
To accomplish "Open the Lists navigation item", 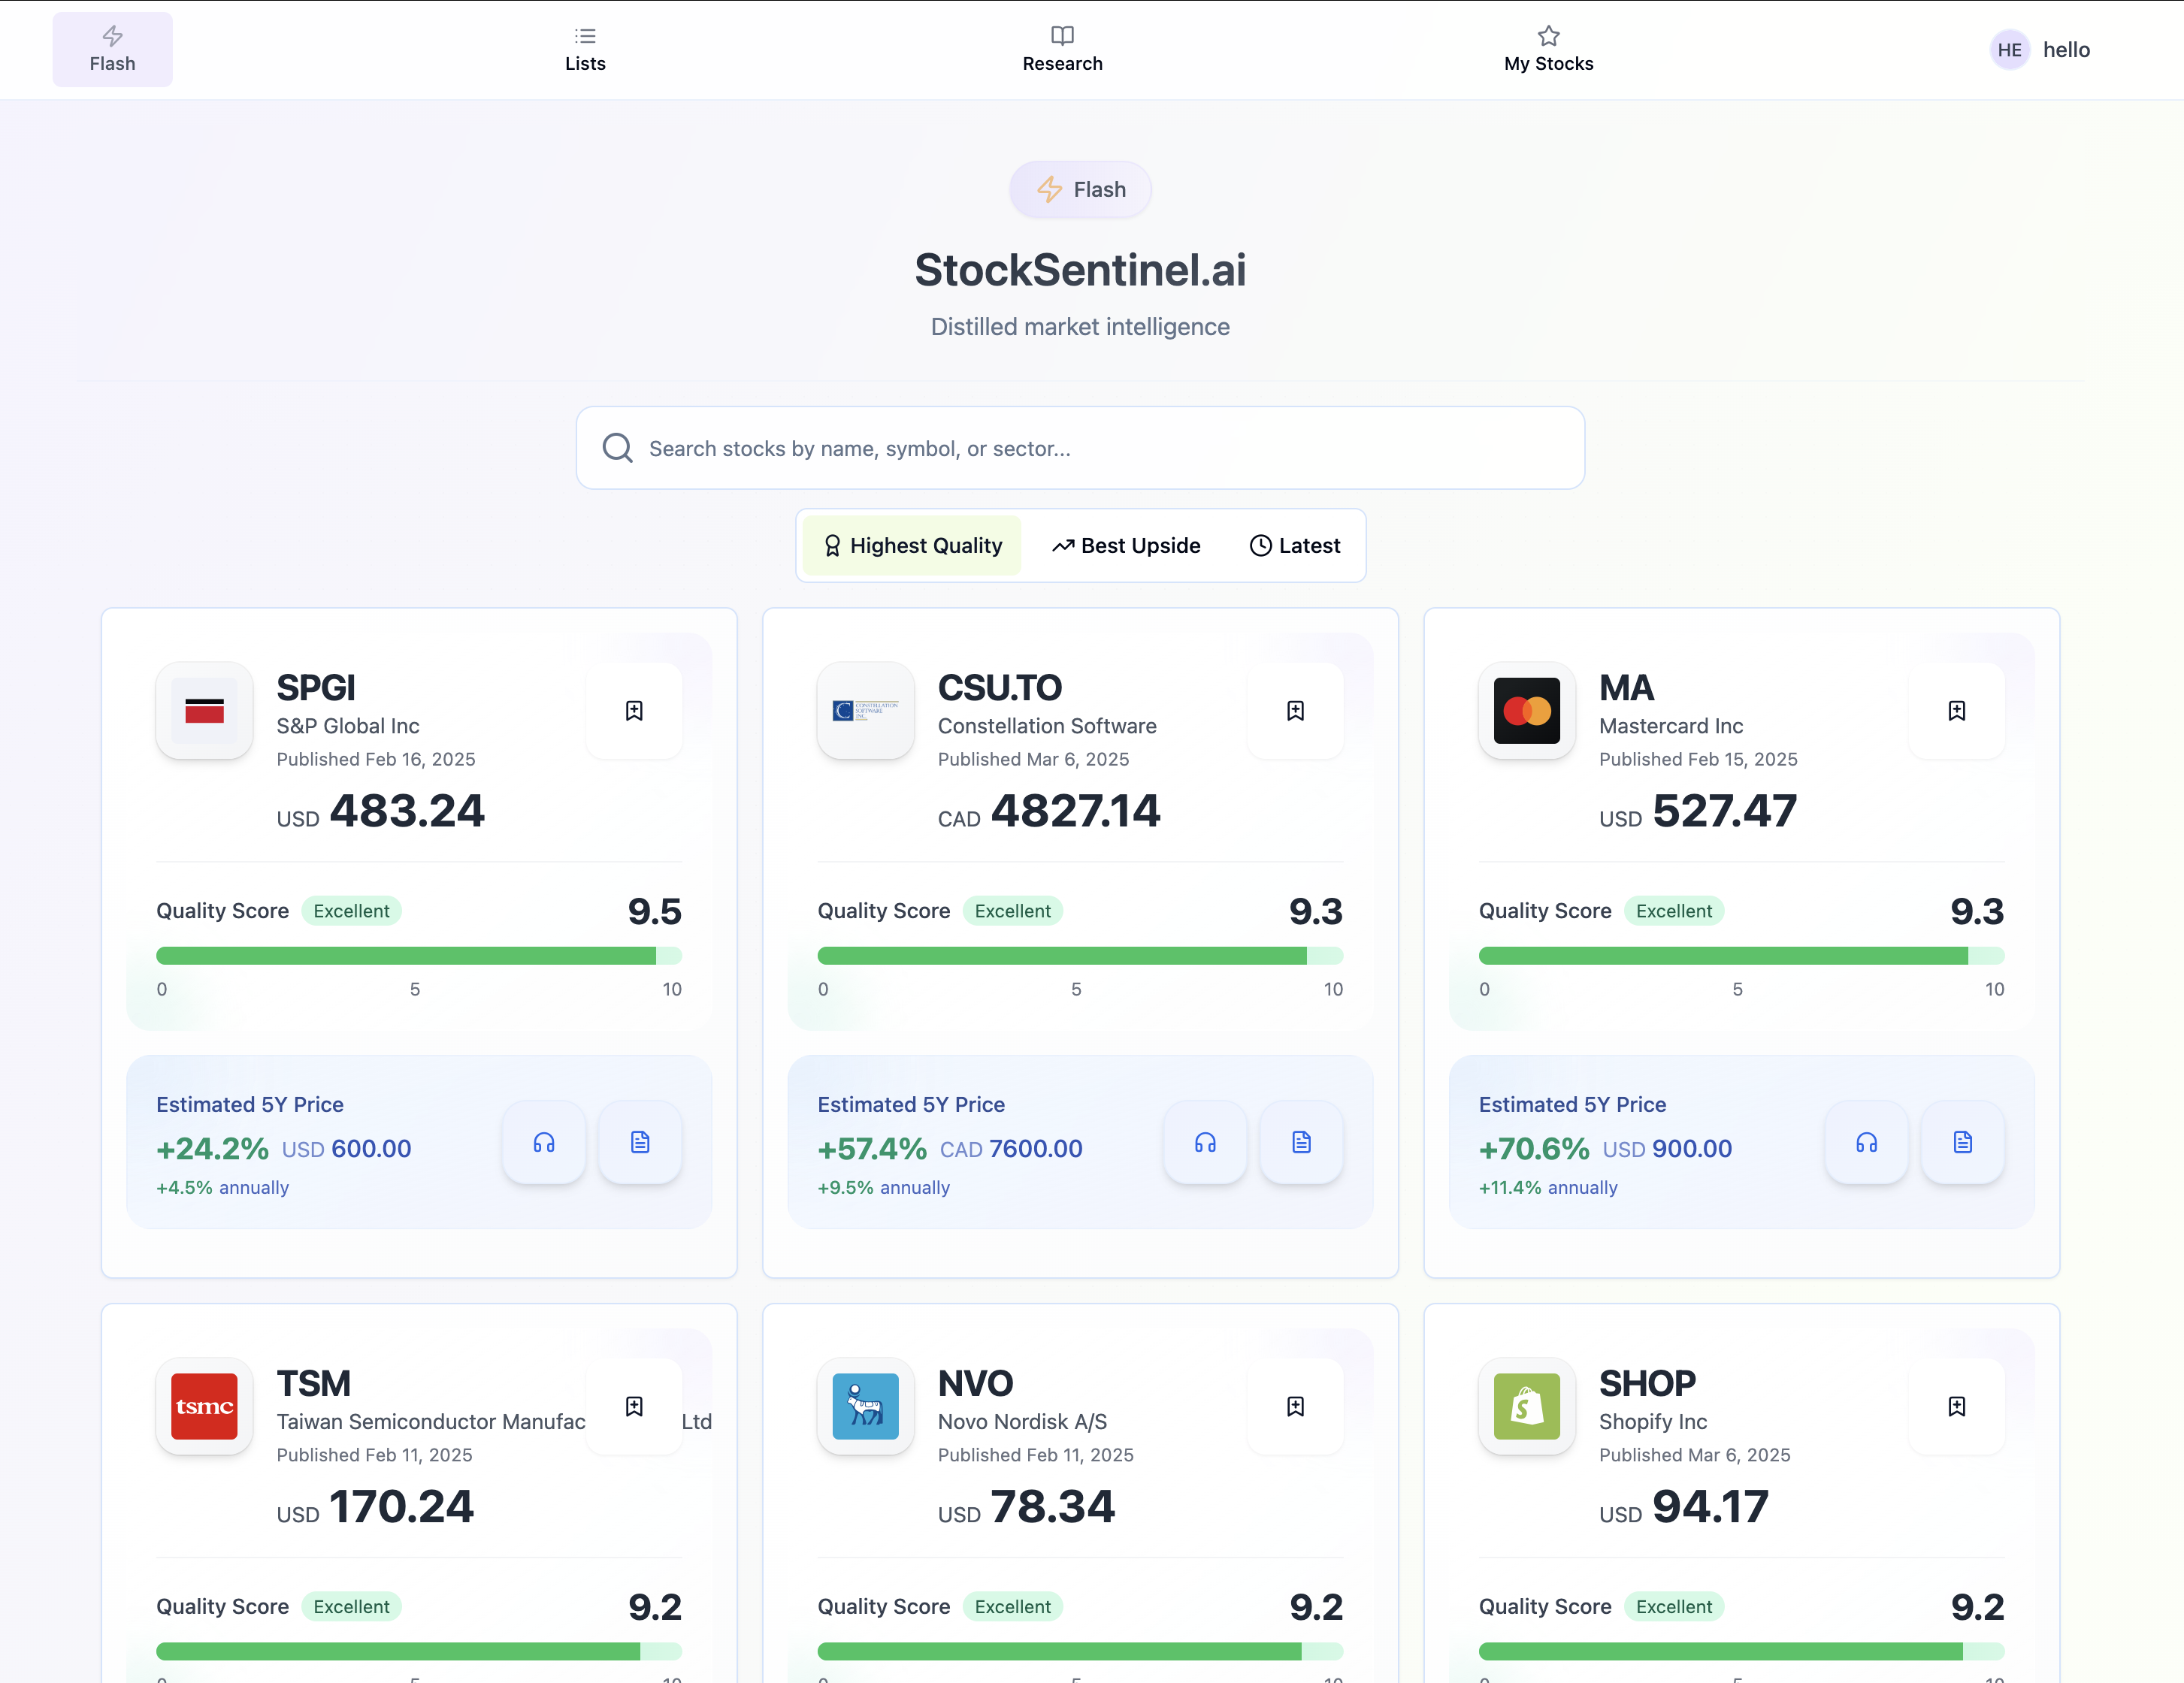I will click(585, 49).
